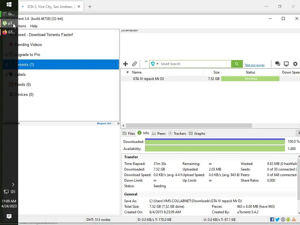Viewport: 300px width, 225px height.
Task: Click the green Seeding status bar in torrent row
Action: pos(250,79)
